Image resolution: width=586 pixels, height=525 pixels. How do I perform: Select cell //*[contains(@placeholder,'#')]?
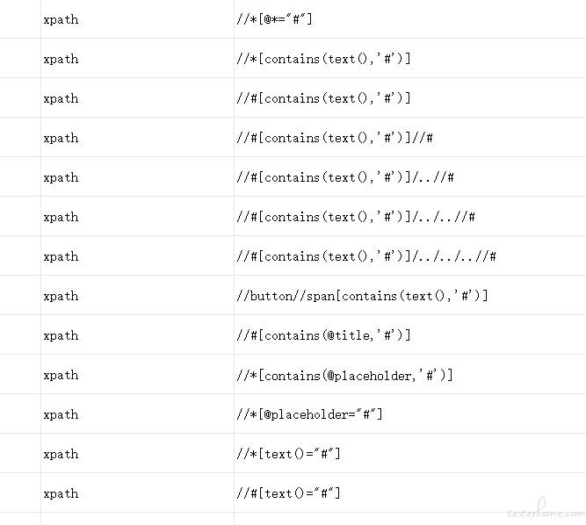[410, 374]
